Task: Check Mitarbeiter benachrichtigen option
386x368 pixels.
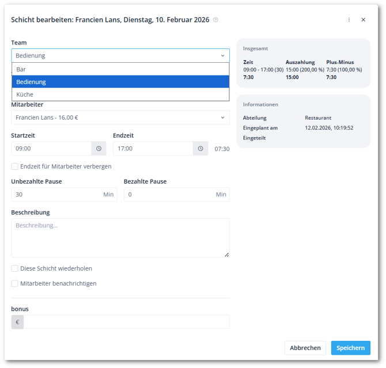Action: pos(14,283)
